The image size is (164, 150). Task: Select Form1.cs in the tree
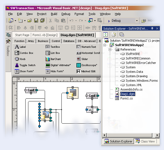(126, 98)
